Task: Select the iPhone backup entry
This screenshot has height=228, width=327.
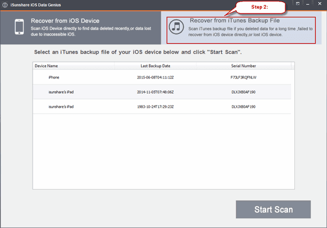Action: tap(162, 77)
